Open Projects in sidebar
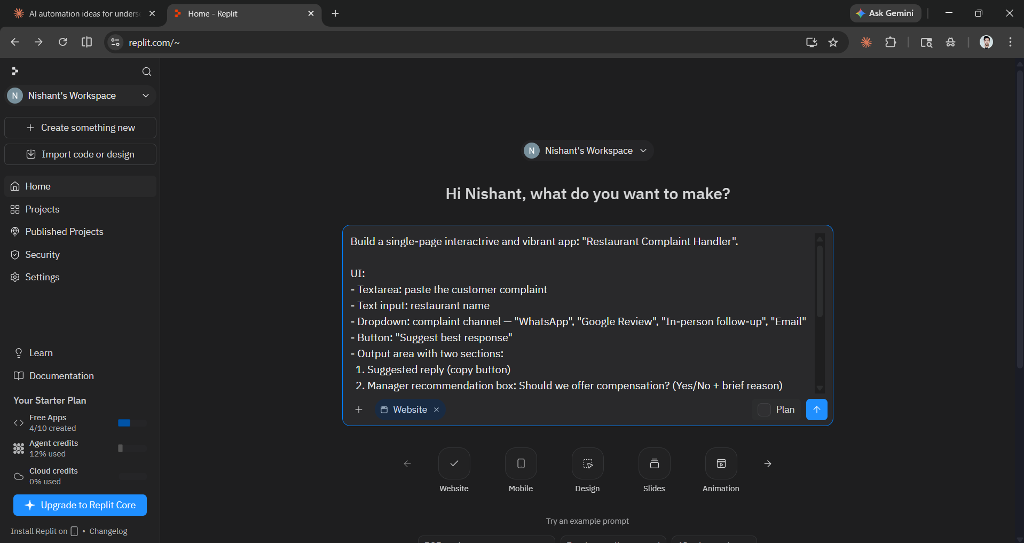 click(x=81, y=209)
